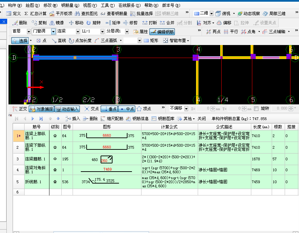Screen dimensions: 299x233
Task: Select the 删除 delete tool
Action: point(20,23)
